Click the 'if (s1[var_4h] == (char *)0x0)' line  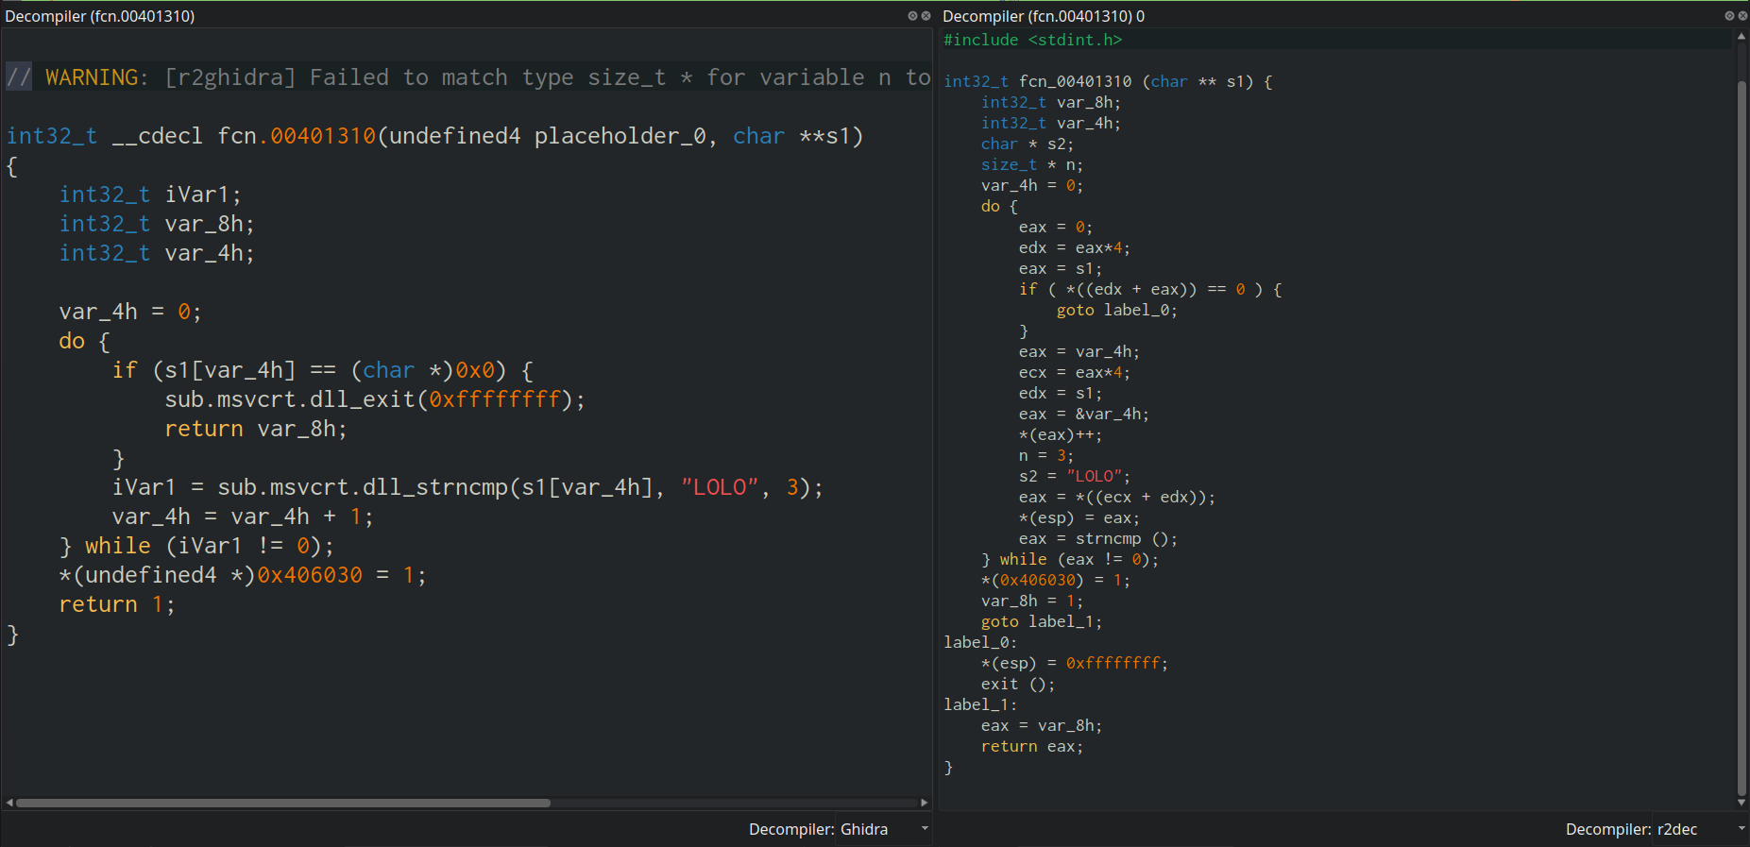pos(323,370)
